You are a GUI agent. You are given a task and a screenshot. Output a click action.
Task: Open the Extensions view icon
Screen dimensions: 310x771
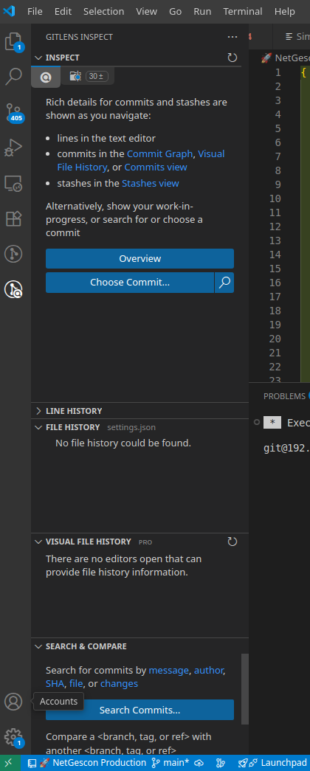pos(14,218)
